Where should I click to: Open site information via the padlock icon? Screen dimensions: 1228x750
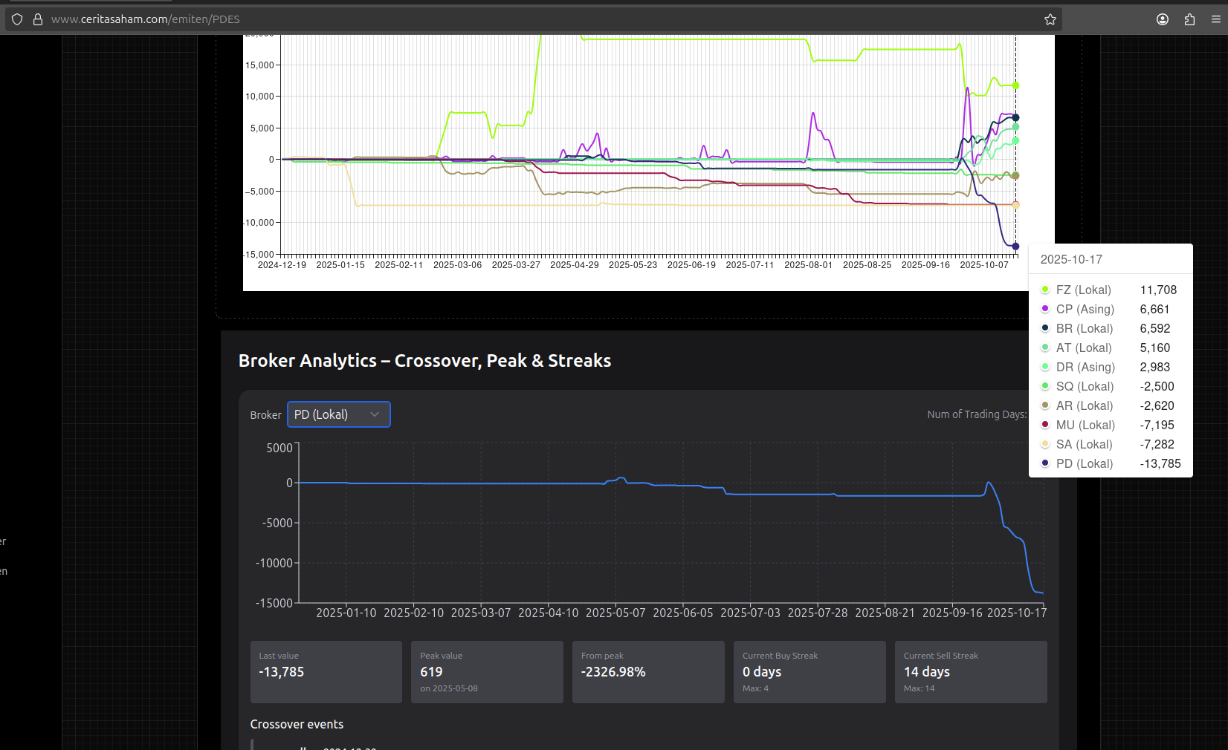tap(38, 19)
